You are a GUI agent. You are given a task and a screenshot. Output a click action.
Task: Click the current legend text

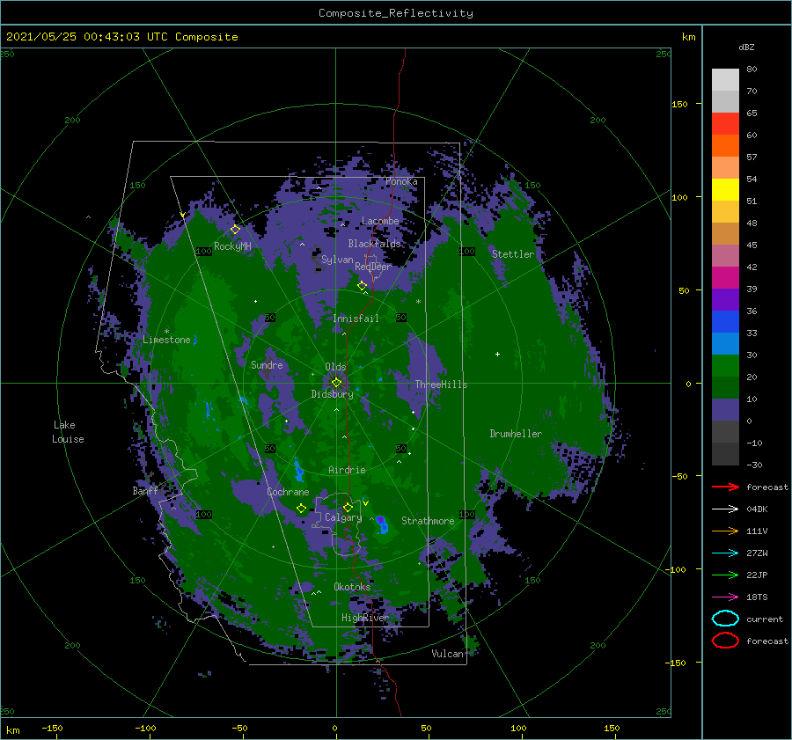pyautogui.click(x=765, y=619)
